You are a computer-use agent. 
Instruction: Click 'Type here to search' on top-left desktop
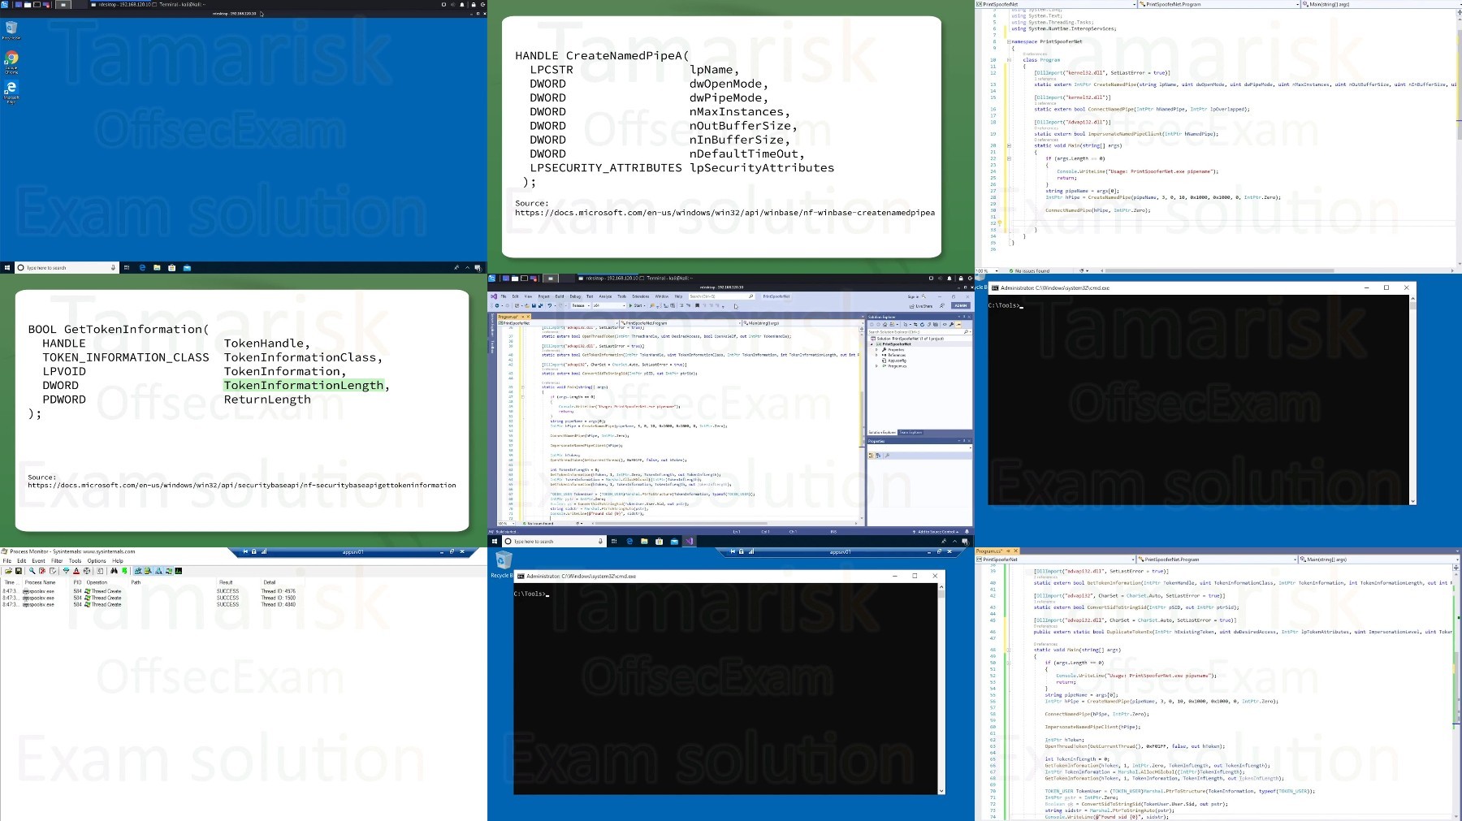pos(67,267)
